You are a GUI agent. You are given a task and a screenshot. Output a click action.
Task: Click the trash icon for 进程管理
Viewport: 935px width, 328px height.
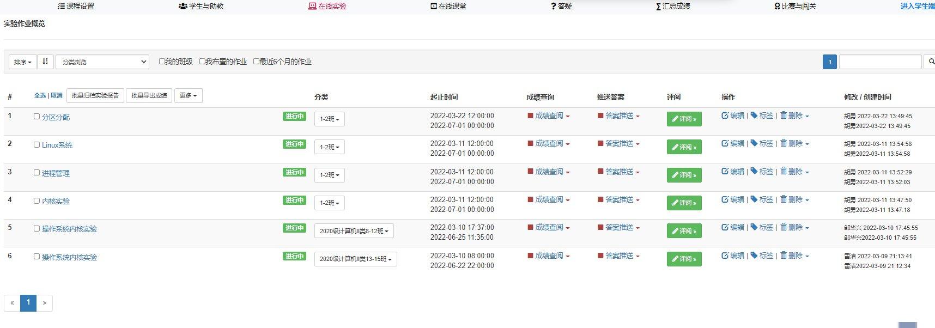pos(783,172)
